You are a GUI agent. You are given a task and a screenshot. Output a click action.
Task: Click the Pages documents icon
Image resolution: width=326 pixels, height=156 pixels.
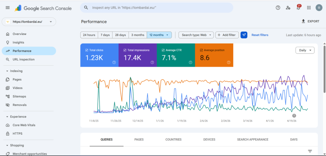click(x=8, y=80)
